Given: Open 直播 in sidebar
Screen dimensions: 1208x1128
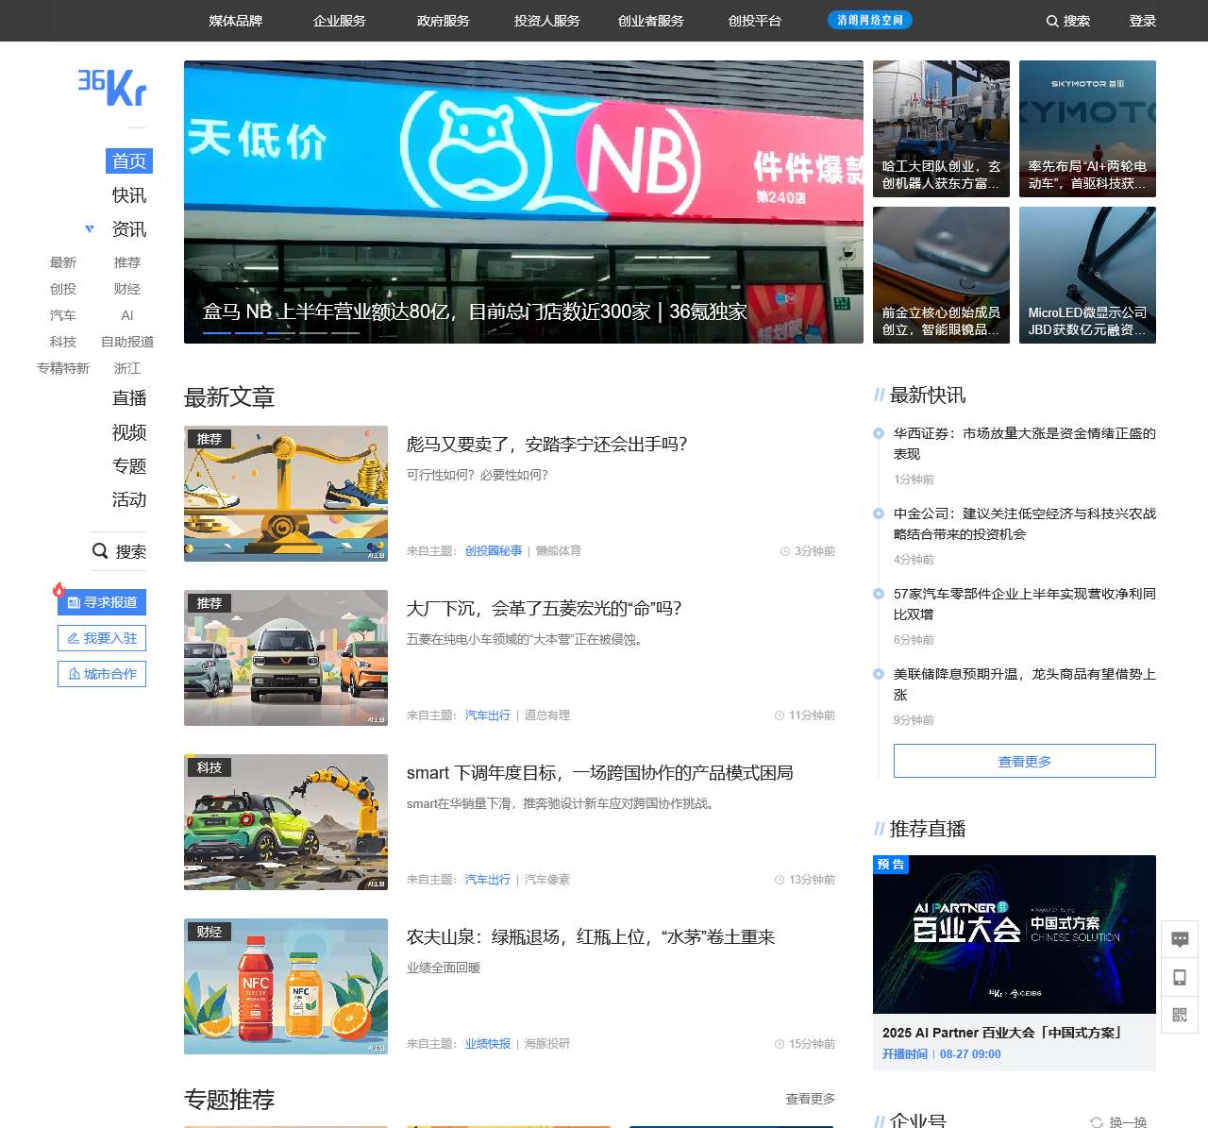Looking at the screenshot, I should click(129, 398).
